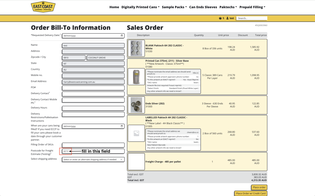
Task: Click the 3 Sleeve - 630 Ends quantity
Action: tap(212, 105)
